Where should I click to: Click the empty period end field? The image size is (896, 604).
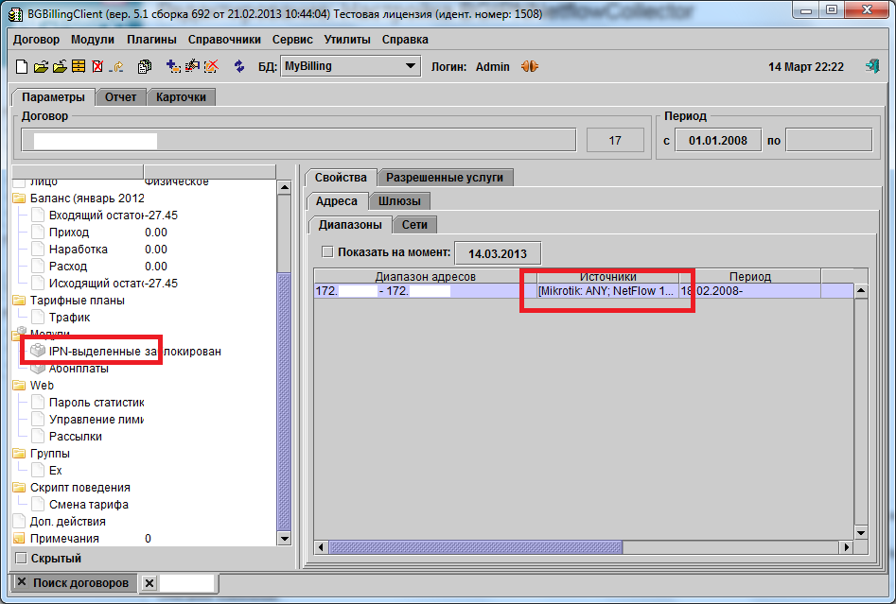829,141
